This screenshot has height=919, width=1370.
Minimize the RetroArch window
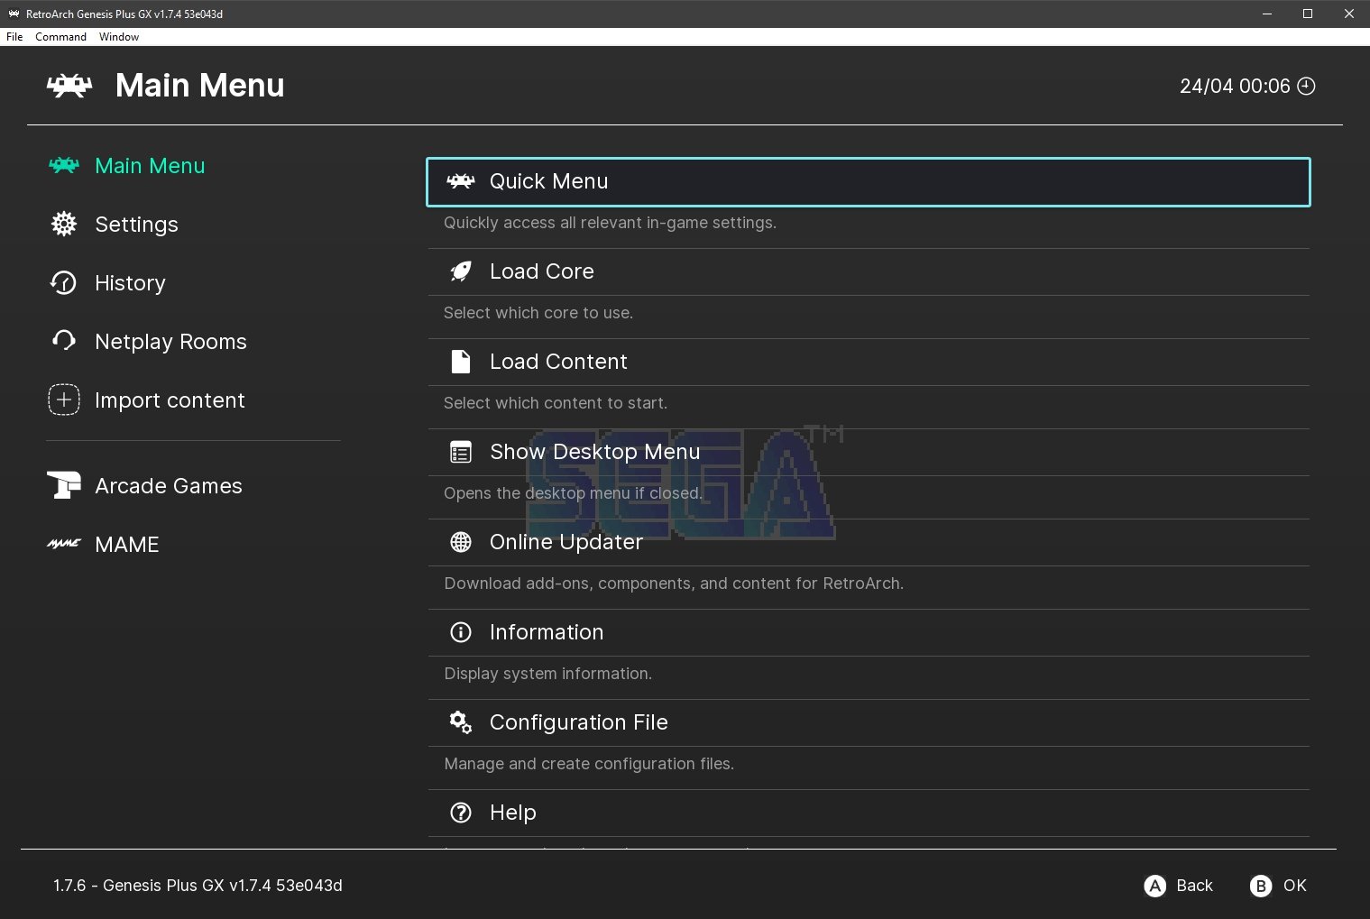(1267, 14)
